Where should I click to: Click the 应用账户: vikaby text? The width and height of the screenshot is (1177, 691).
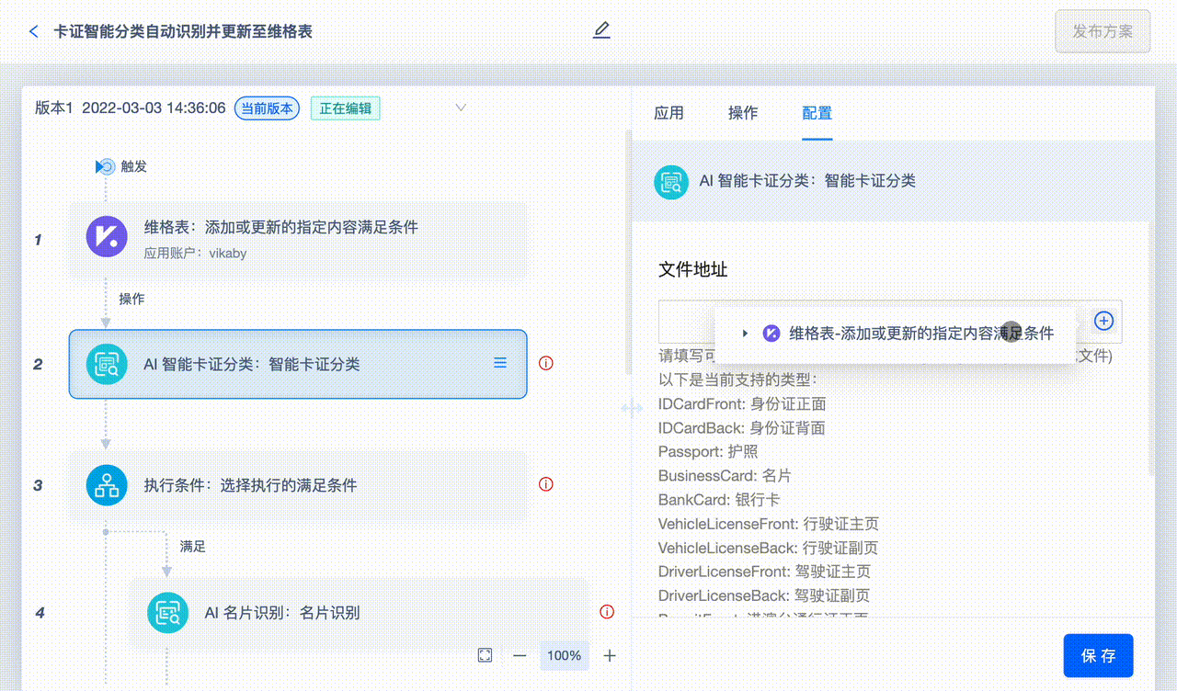pos(195,254)
